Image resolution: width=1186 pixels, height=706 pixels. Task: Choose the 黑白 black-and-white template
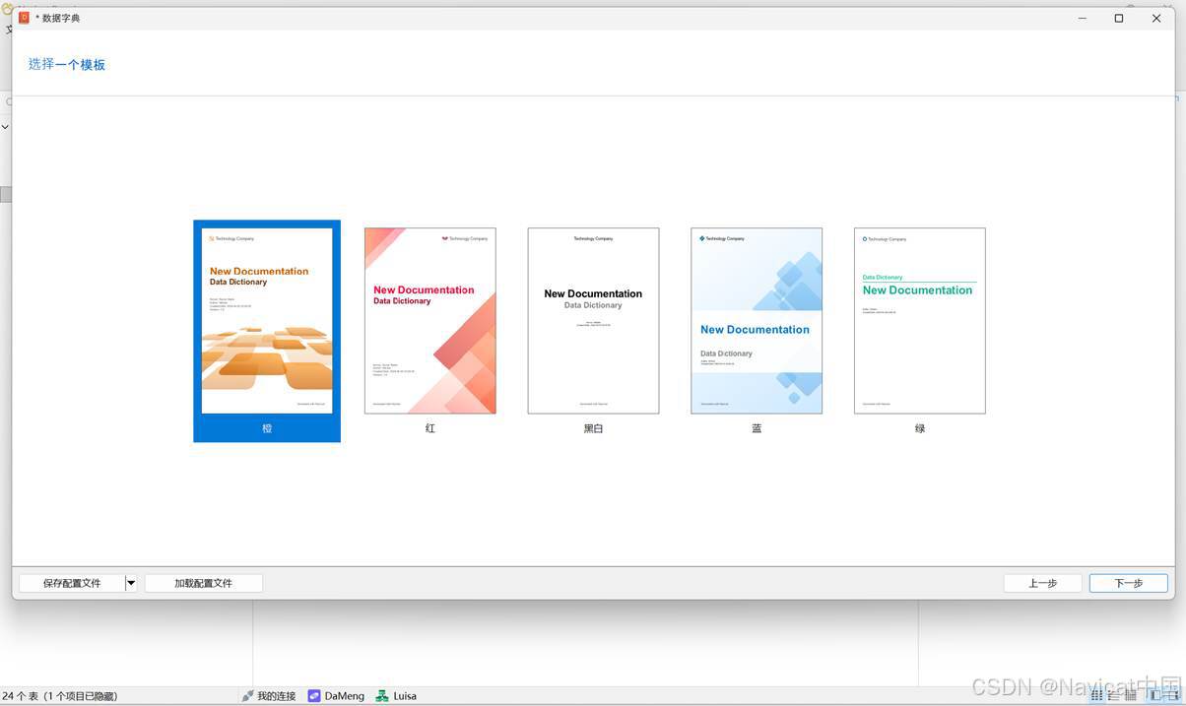(593, 321)
